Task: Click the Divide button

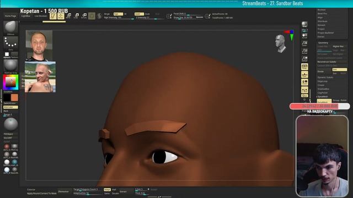Action: click(324, 71)
